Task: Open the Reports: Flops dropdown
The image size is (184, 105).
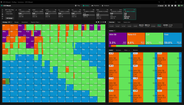Action: [x=35, y=22]
